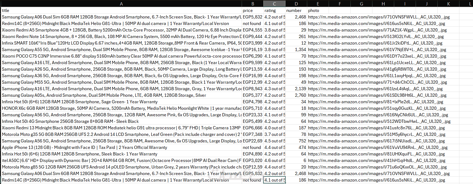This screenshot has height=184, width=473.
Task: Click number cell 2,760
Action: pos(296,95)
